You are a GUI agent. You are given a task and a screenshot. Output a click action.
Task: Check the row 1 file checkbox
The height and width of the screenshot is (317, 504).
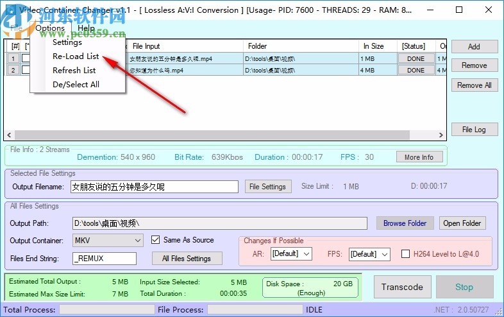coord(26,58)
